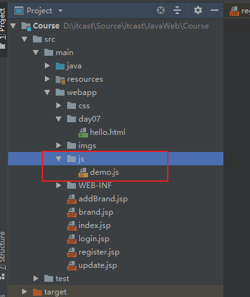The height and width of the screenshot is (297, 250).
Task: Click the orange target folder icon
Action: pos(37,292)
